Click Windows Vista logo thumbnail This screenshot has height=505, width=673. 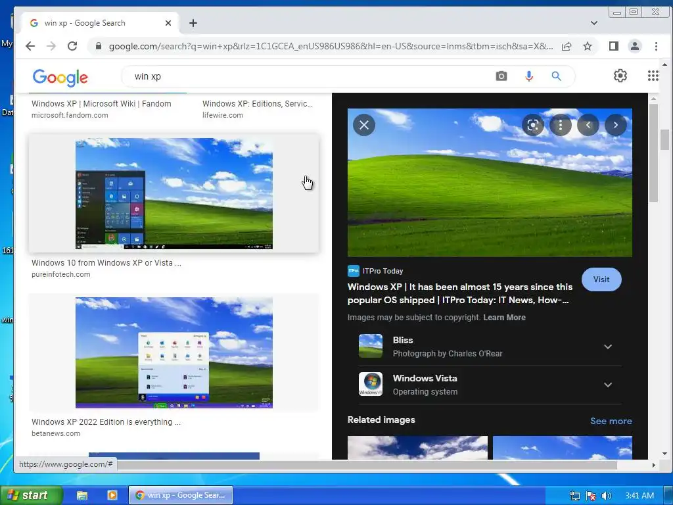(371, 384)
